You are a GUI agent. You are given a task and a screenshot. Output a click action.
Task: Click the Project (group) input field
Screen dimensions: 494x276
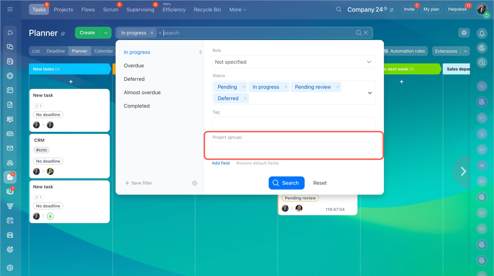tap(293, 148)
